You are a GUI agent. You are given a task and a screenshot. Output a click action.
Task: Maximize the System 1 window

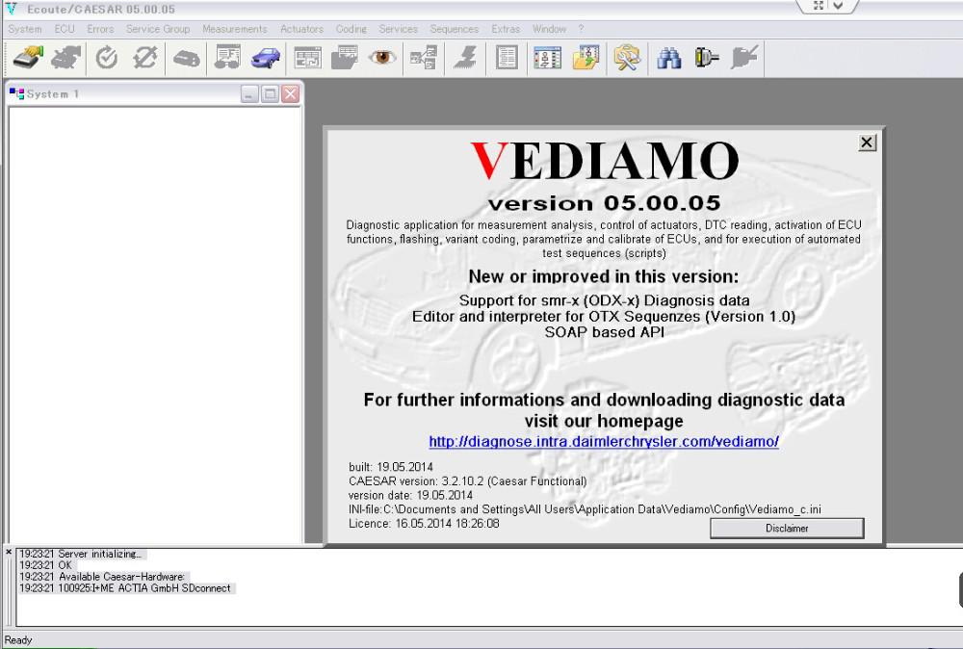(x=270, y=94)
